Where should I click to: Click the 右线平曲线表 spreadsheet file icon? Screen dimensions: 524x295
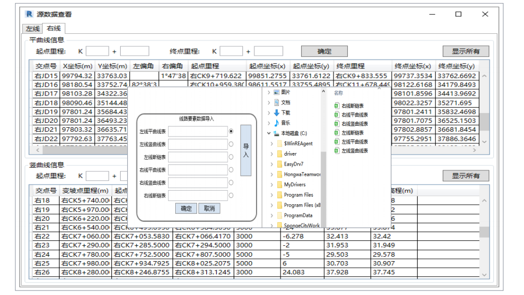[337, 115]
